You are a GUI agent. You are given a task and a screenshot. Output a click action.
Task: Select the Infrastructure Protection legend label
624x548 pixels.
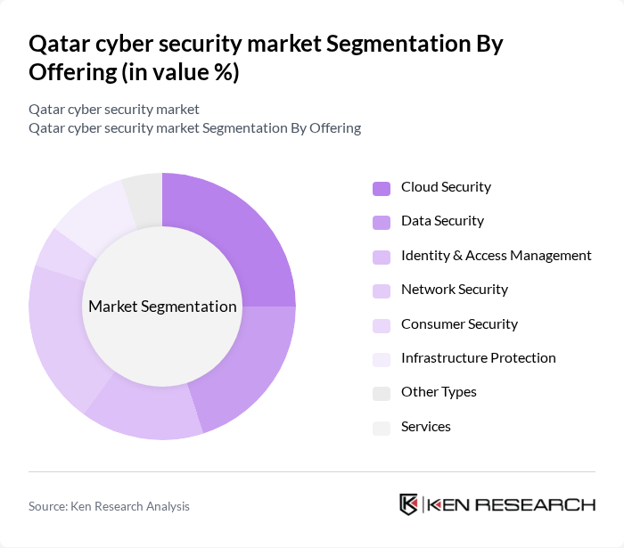tap(478, 358)
